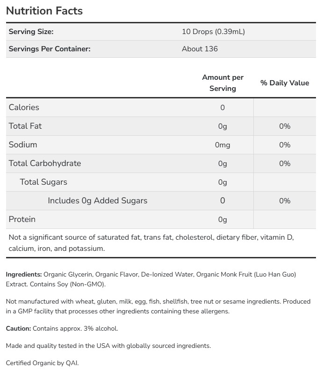Click the Serving Size label
The image size is (323, 374).
point(31,32)
